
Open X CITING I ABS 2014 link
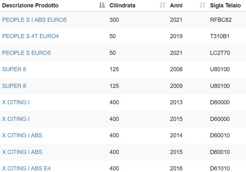(x=22, y=135)
